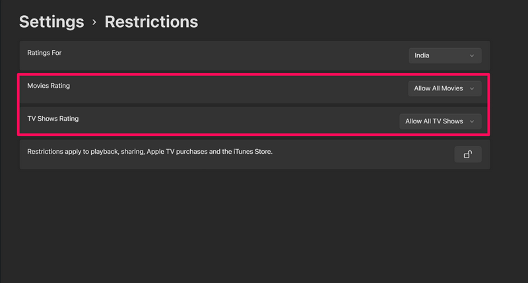Click the unlocked padlock icon
Screen dimensions: 528x283
(x=468, y=154)
